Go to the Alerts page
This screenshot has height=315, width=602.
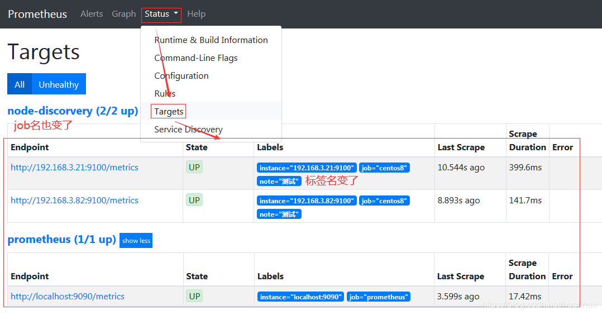92,14
